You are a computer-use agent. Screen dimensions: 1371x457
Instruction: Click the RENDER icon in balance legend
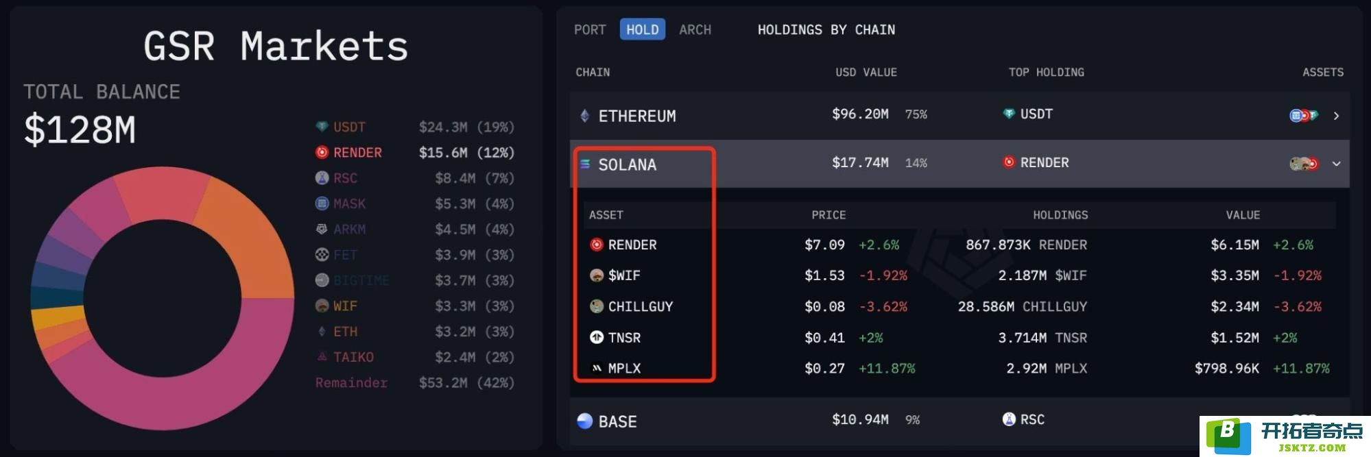322,152
